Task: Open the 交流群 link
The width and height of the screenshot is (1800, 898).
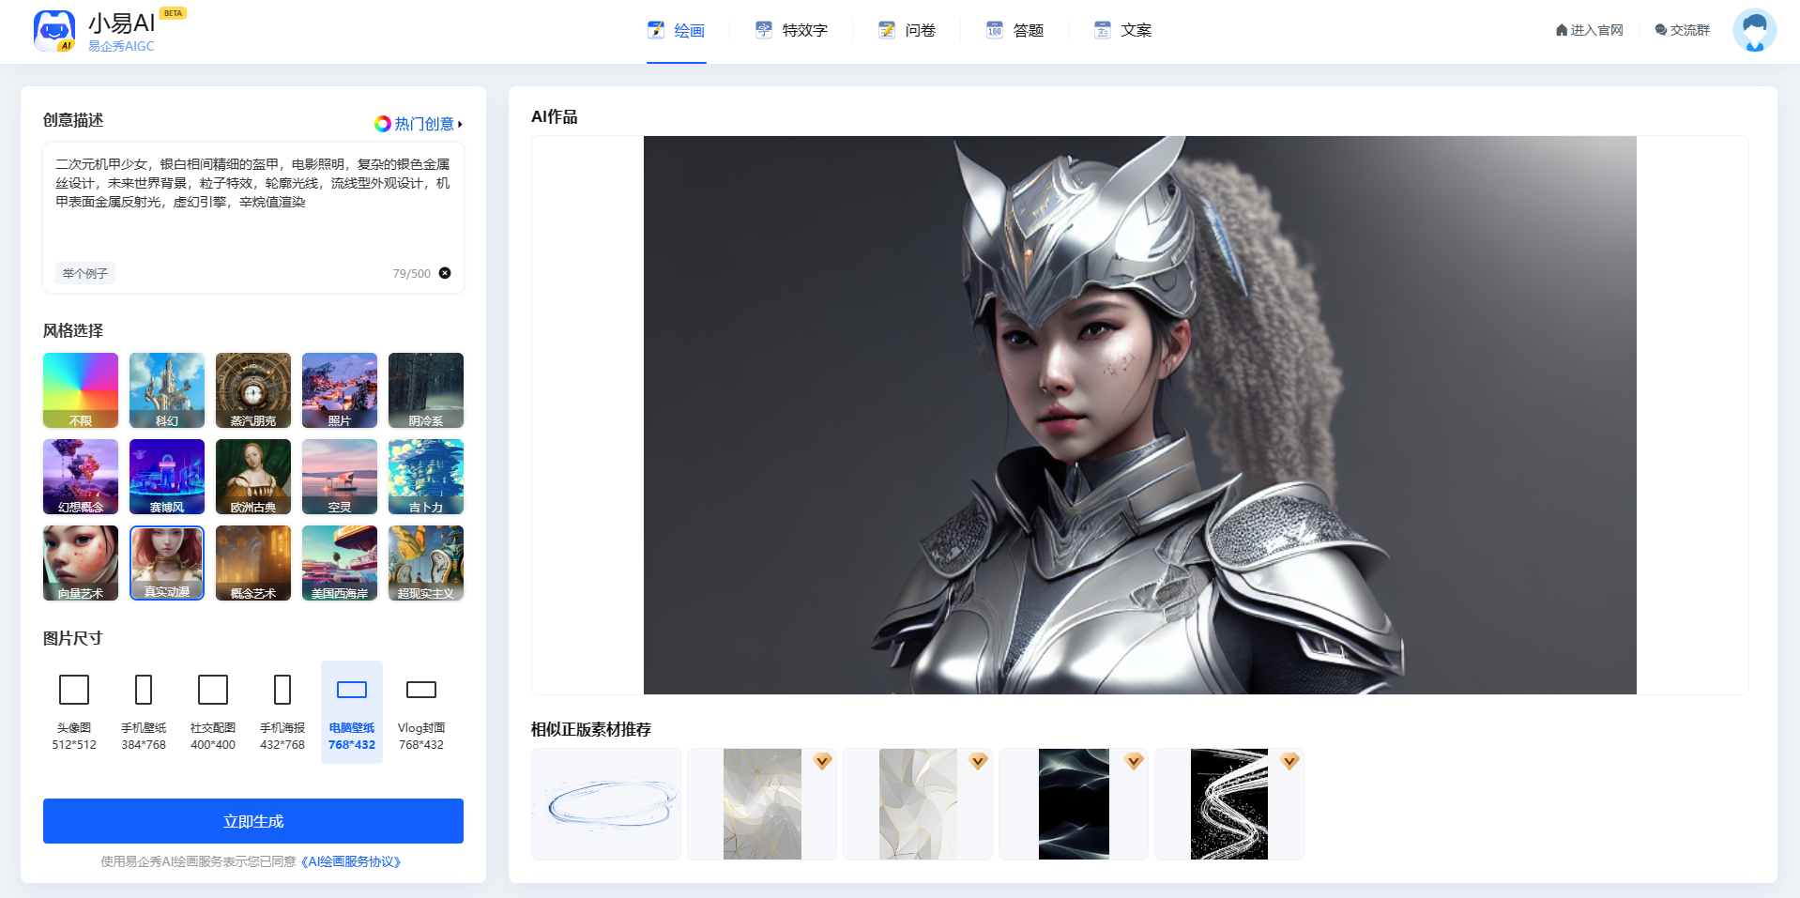Action: coord(1683,30)
